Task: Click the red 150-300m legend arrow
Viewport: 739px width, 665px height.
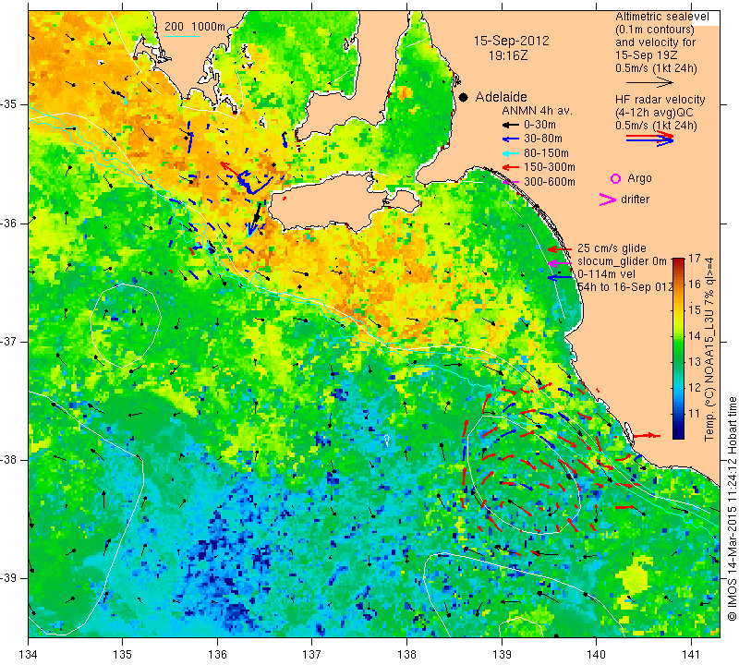Action: (510, 167)
